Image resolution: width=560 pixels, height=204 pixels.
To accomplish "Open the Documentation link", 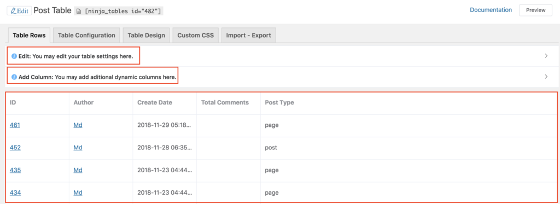I will coord(491,10).
